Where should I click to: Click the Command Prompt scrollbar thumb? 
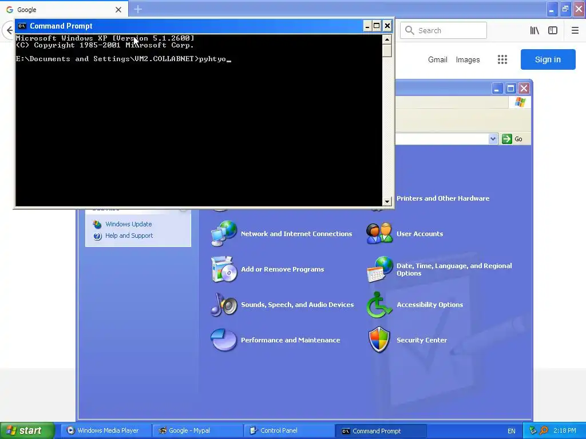tap(387, 50)
